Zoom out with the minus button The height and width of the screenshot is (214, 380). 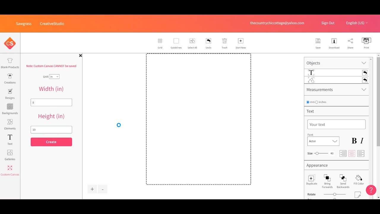[x=103, y=189]
